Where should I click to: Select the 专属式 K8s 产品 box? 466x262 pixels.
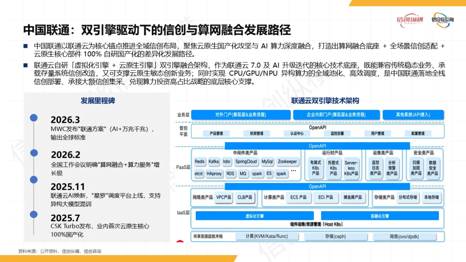coord(315,168)
